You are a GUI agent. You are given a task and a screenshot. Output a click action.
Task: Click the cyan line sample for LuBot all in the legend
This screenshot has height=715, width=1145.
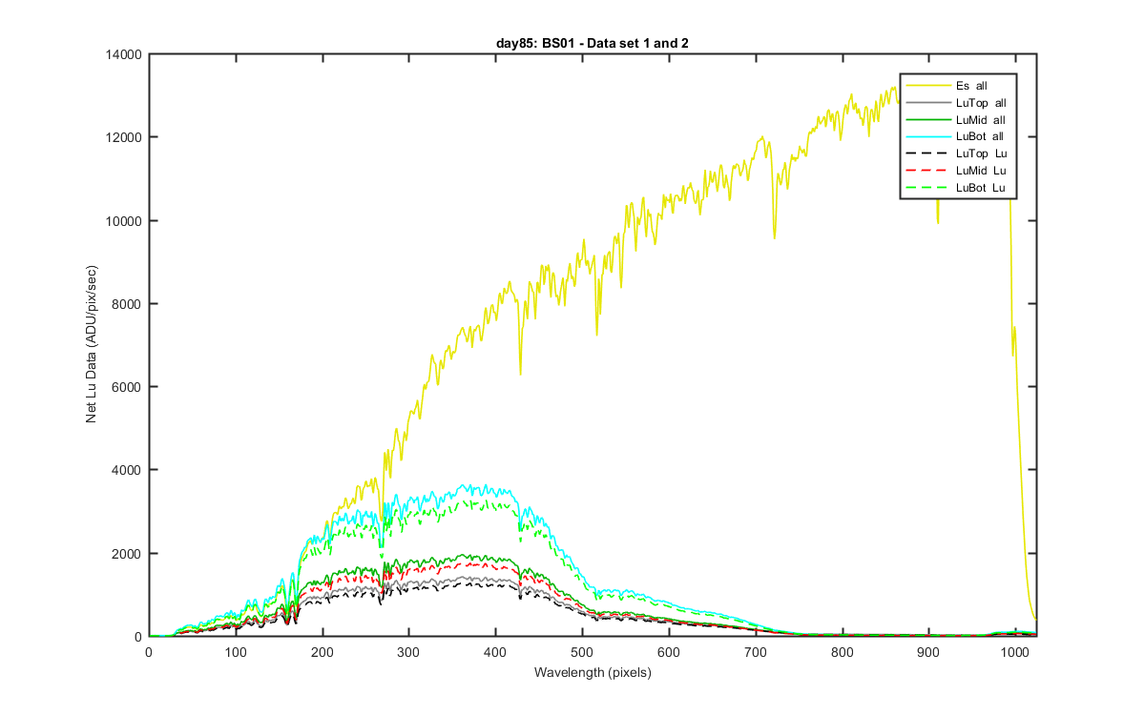click(x=926, y=136)
